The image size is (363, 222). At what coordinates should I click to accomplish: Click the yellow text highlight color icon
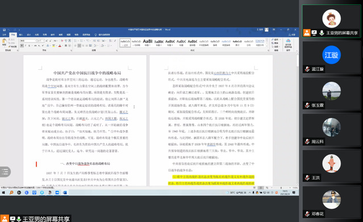tap(54, 46)
